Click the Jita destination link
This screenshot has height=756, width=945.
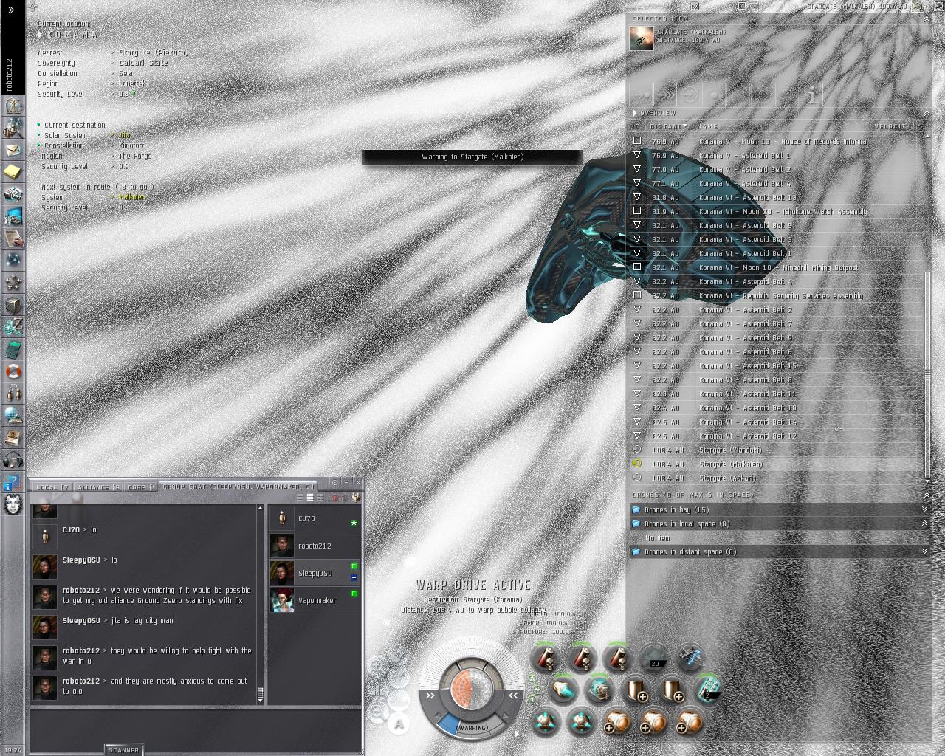click(125, 135)
